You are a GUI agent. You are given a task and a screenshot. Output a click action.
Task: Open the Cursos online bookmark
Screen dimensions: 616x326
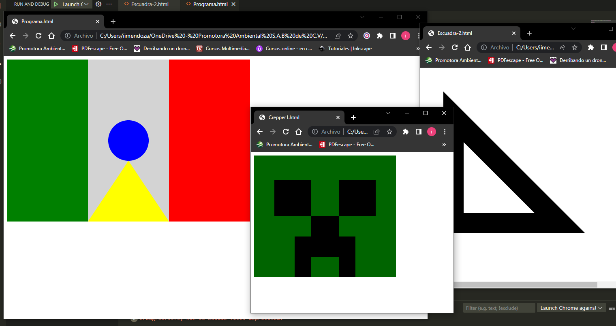point(284,49)
